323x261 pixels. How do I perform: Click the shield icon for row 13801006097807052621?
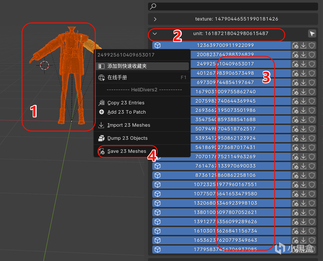click(312, 212)
